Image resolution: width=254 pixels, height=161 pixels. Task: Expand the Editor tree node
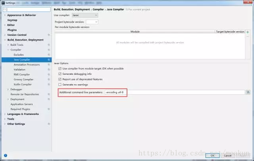pos(5,25)
